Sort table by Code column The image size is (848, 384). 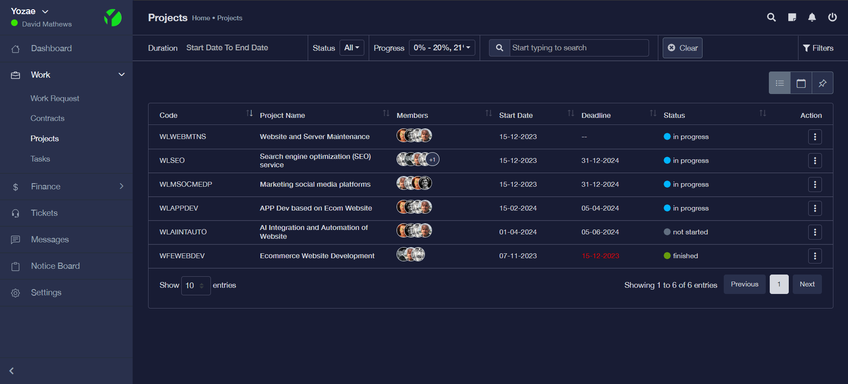click(249, 114)
